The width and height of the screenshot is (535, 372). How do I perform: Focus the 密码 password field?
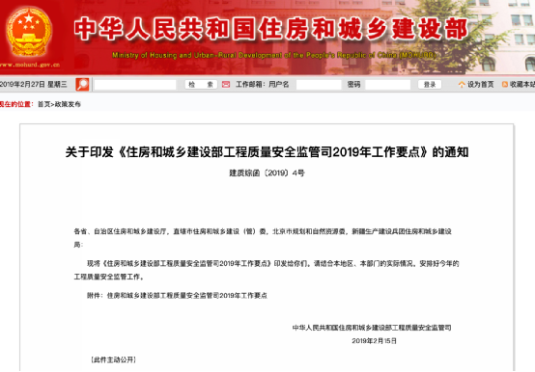pyautogui.click(x=388, y=85)
